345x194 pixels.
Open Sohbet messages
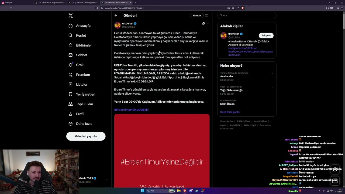78,55
